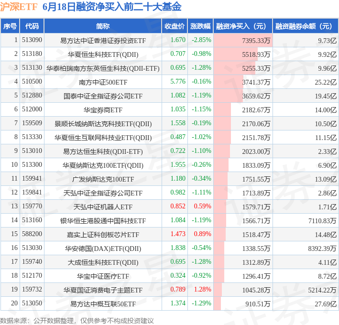Select fund code 513090
The width and height of the screenshot is (339, 325).
(x=32, y=40)
